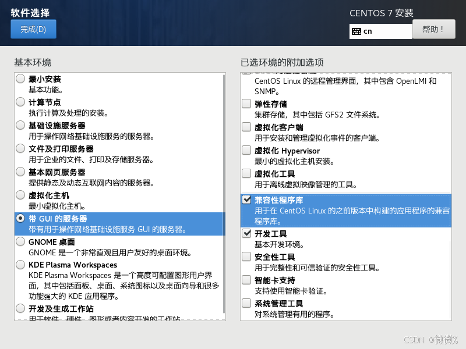Choose 开发及生成工作站 radio option
This screenshot has height=349, width=466.
[x=20, y=308]
